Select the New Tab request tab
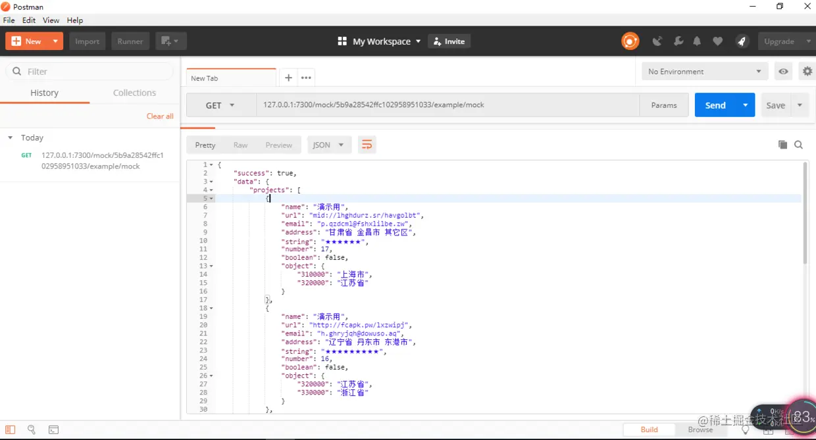 [232, 78]
